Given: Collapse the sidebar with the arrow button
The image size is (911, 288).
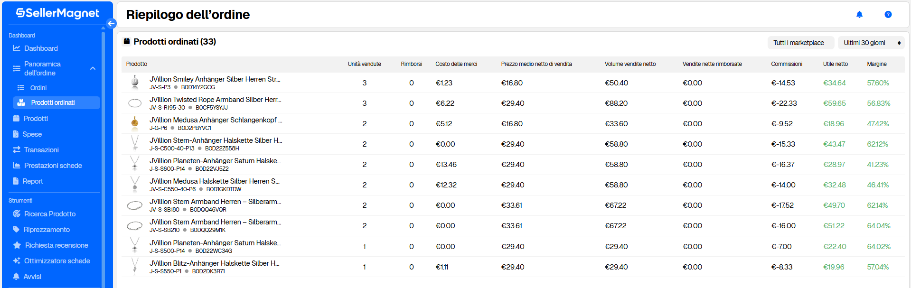Looking at the screenshot, I should [111, 23].
